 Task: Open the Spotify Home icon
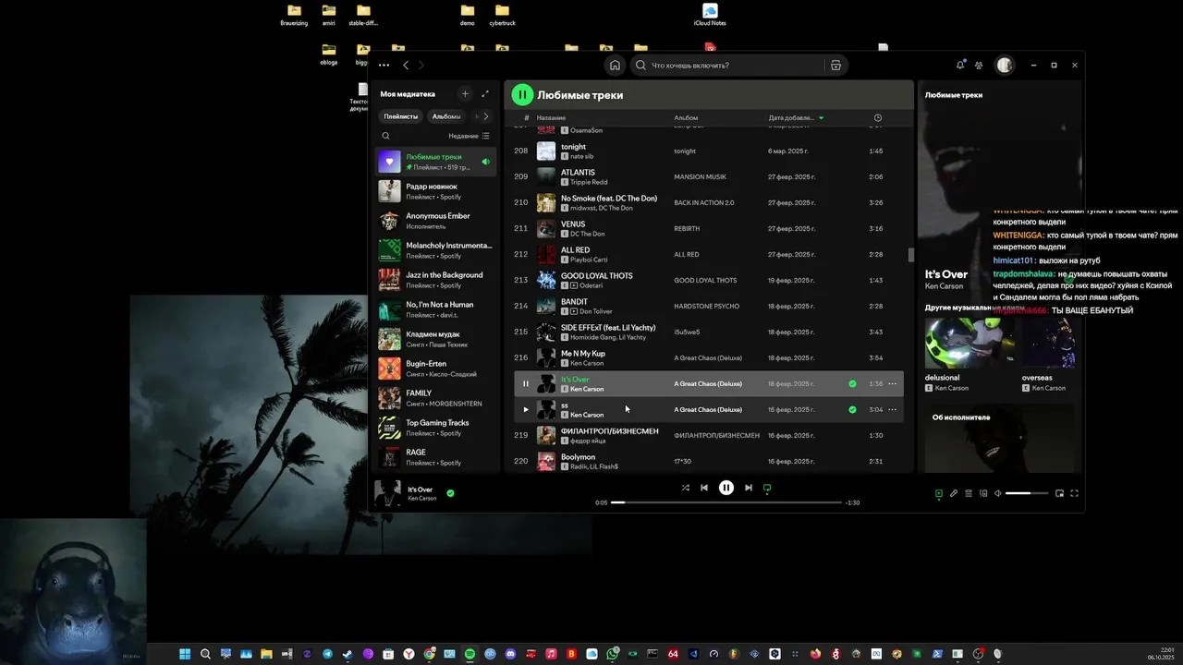pos(615,66)
